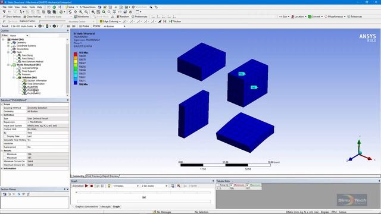The width and height of the screenshot is (381, 214).
Task: Activate the Pan view tool
Action: [75, 12]
